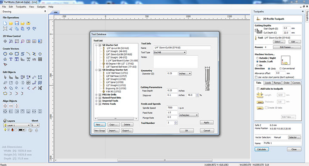Click the first Align Objects center icon
309x166 pixels.
(5, 106)
